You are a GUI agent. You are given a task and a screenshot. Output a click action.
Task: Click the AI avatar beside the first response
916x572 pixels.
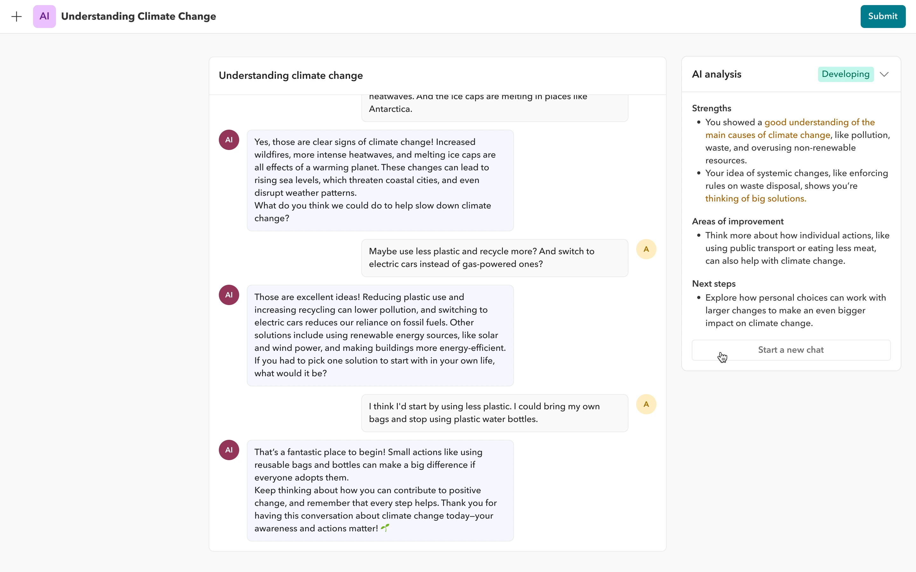click(x=229, y=139)
